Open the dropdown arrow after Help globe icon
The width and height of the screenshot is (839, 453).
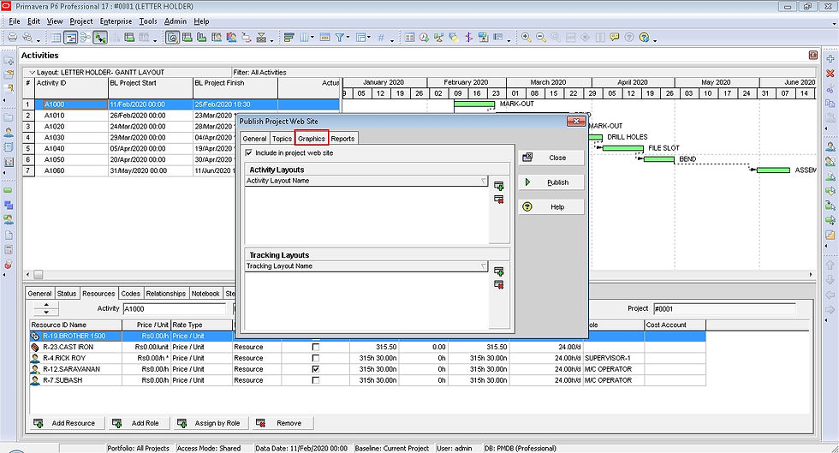point(655,40)
